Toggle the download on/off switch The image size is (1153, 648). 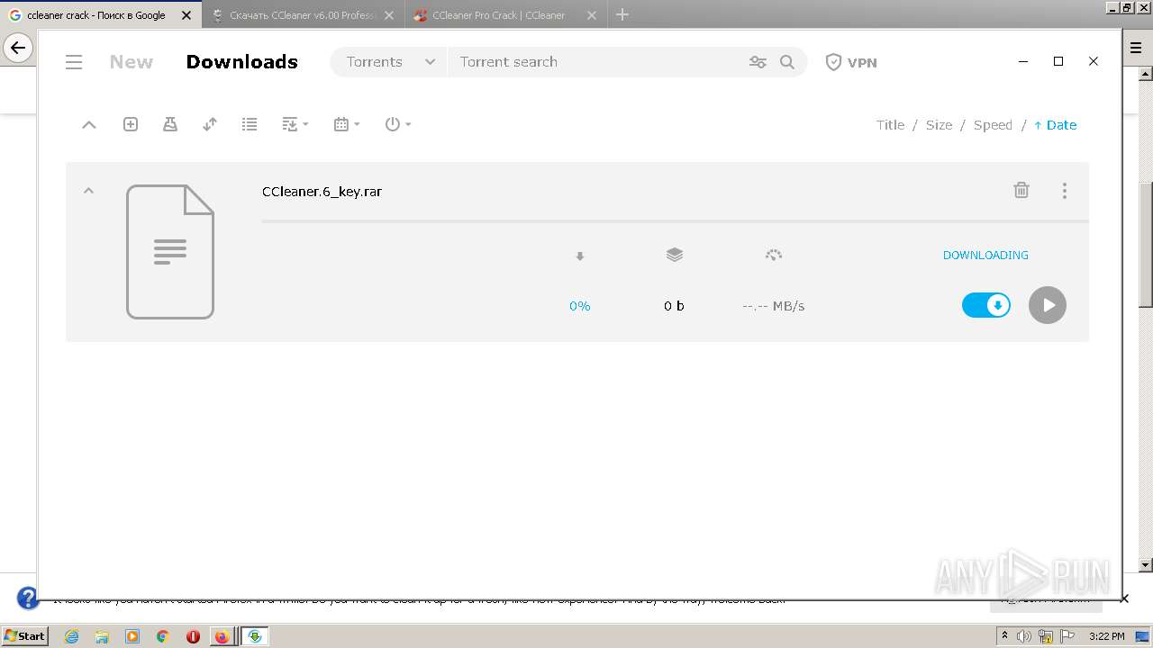(x=986, y=305)
